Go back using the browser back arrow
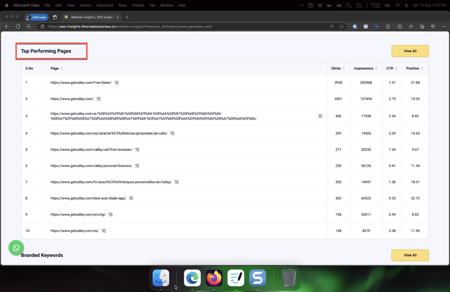This screenshot has width=450, height=292. click(7, 26)
